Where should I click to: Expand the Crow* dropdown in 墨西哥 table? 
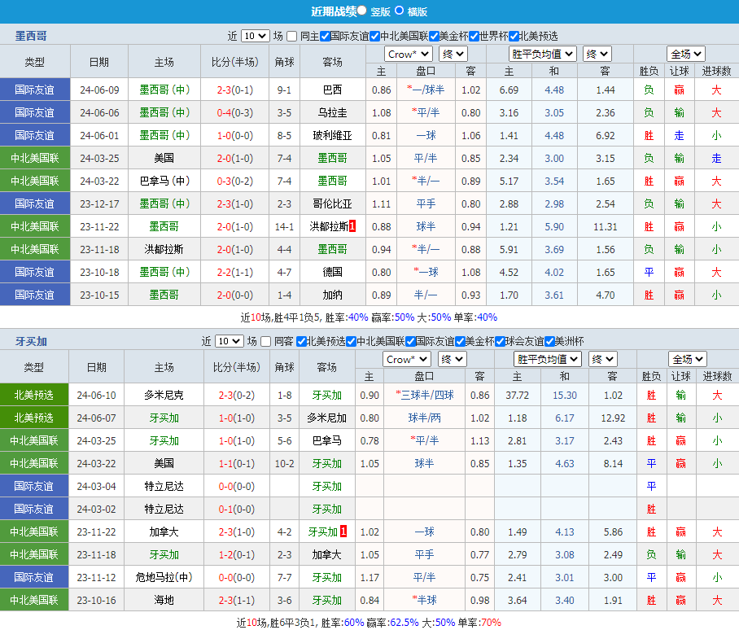pyautogui.click(x=409, y=54)
